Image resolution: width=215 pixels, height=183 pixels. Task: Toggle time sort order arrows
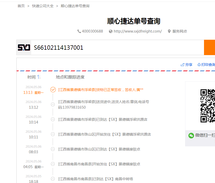(x=39, y=77)
